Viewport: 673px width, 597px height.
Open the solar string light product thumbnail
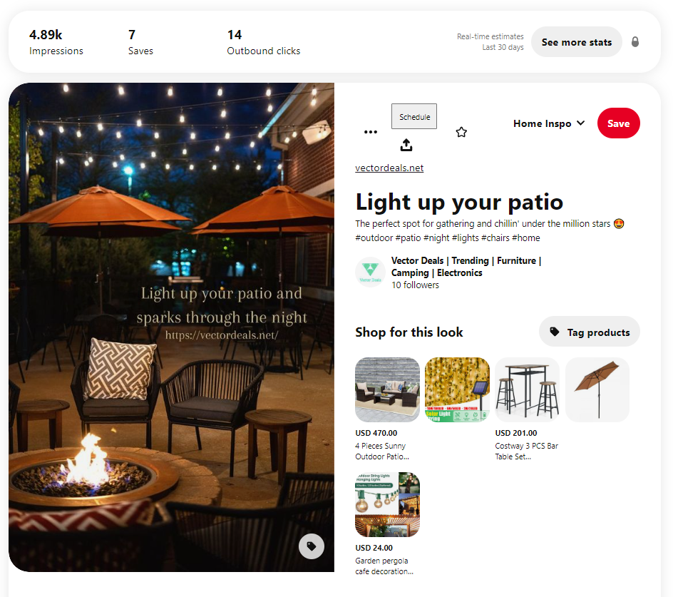(x=457, y=389)
